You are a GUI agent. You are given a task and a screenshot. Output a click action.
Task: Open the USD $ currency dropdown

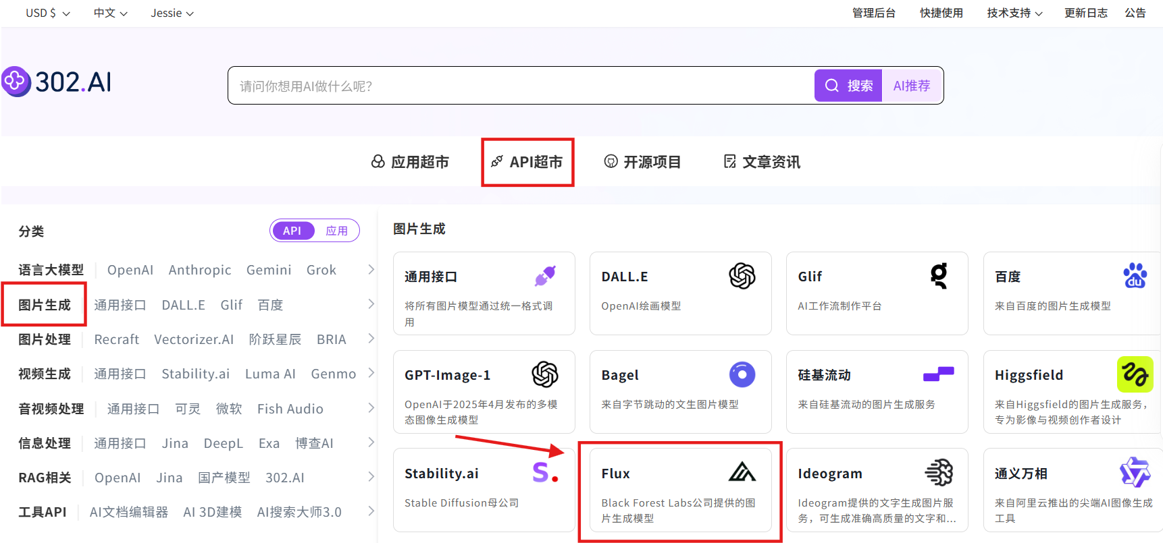[x=48, y=13]
